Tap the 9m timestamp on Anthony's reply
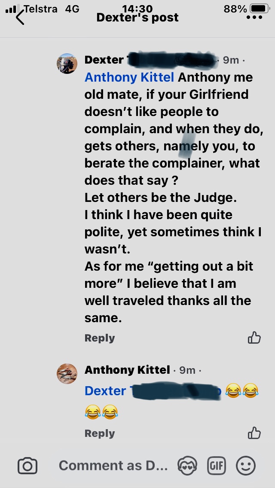 (187, 370)
